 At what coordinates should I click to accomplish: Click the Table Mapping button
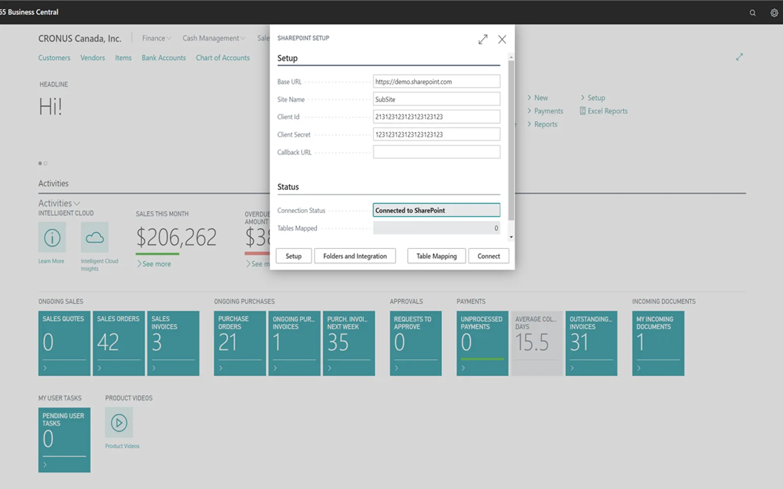[437, 256]
